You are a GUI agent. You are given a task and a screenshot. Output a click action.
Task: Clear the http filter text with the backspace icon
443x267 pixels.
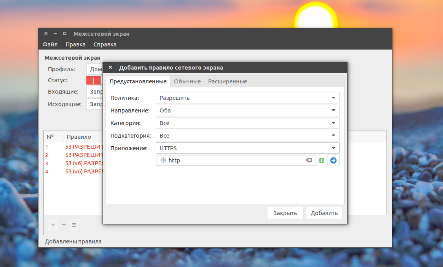(309, 160)
